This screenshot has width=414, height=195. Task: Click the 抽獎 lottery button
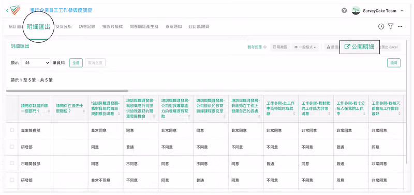pos(394,63)
